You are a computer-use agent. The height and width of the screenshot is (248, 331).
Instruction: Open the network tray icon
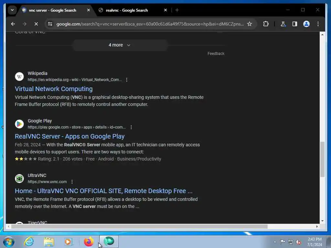(291, 242)
